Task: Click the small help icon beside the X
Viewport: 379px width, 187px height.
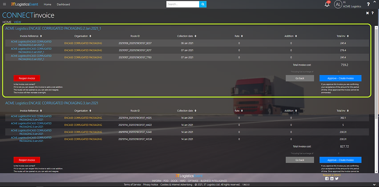Action: [373, 13]
